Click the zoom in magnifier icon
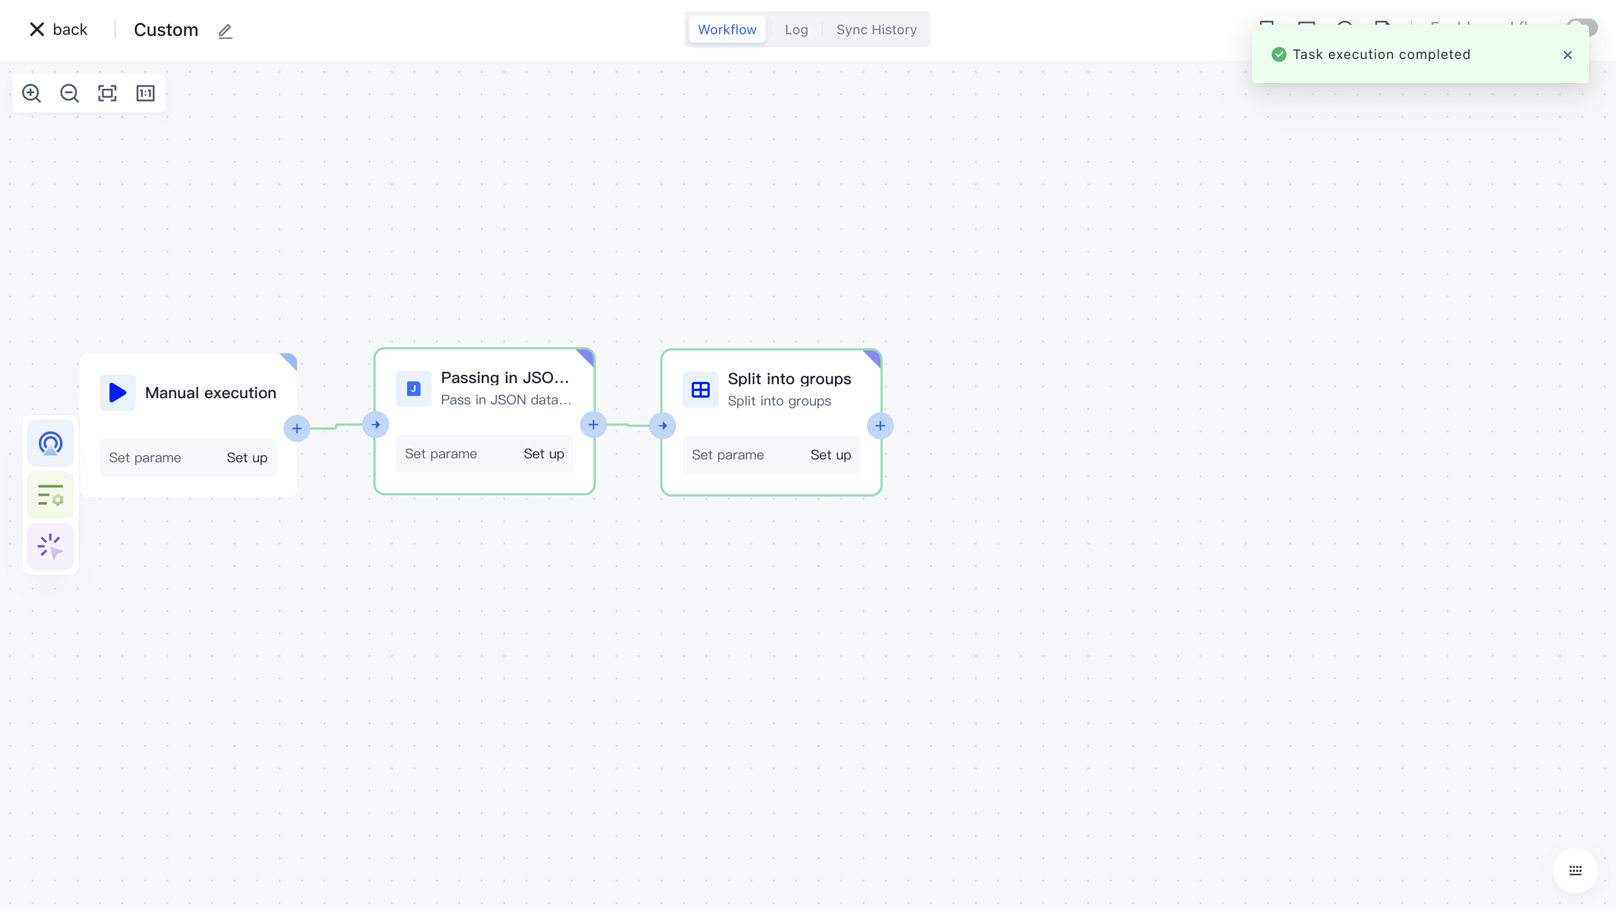Screen dimensions: 1616x911 point(31,93)
